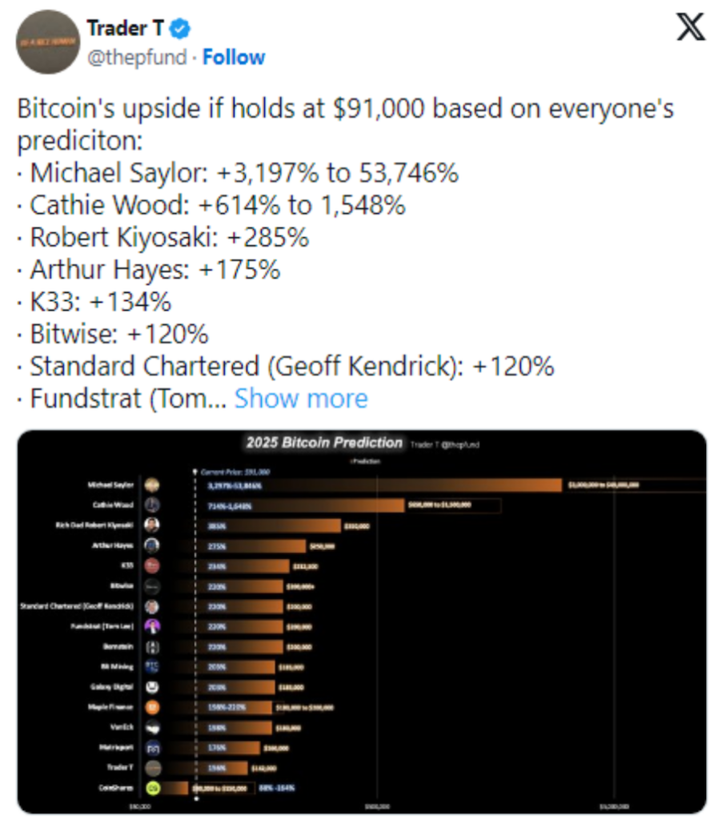Open Trader T profile avatar
This screenshot has width=718, height=820.
pos(47,42)
